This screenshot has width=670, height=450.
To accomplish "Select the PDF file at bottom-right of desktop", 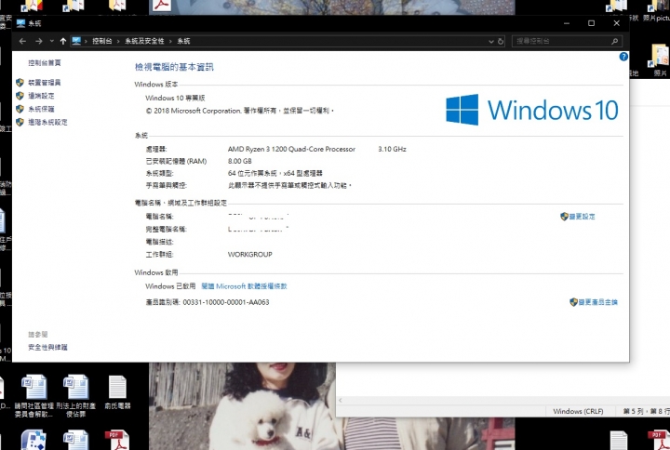I will point(659,440).
